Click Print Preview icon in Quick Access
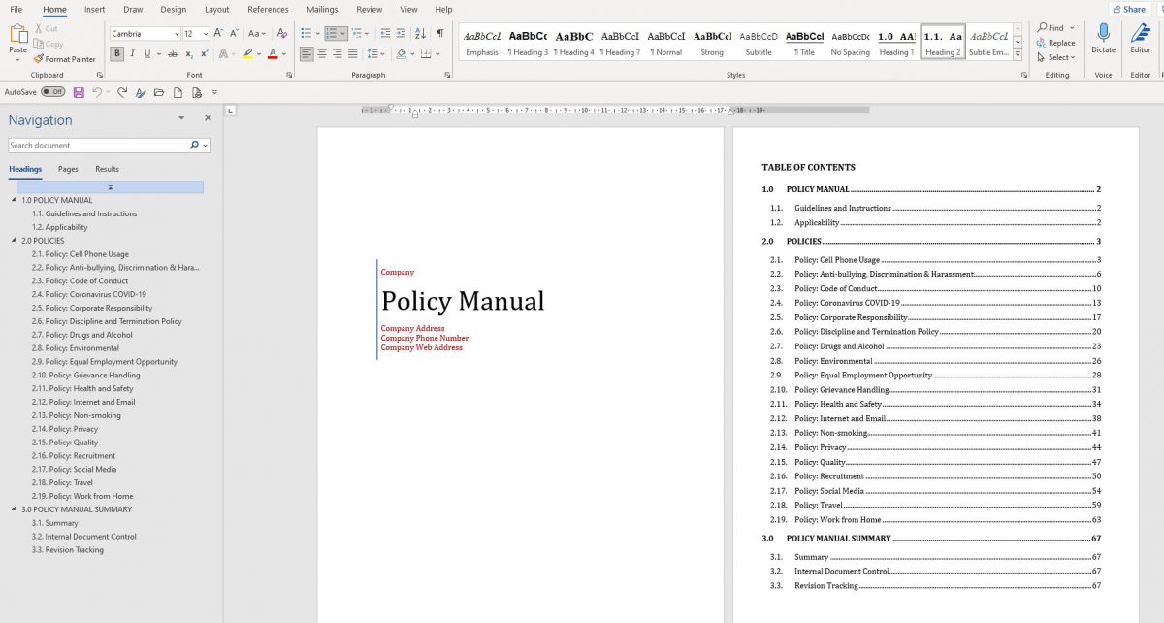The height and width of the screenshot is (623, 1164). 197,92
